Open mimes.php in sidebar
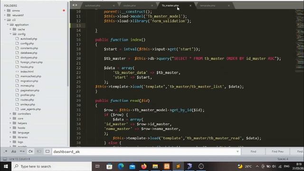This screenshot has height=171, width=304. point(27,85)
